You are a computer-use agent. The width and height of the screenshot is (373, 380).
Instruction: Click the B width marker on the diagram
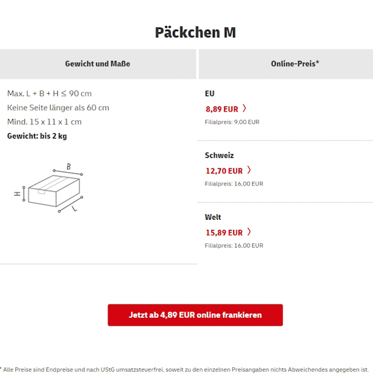[x=68, y=167]
